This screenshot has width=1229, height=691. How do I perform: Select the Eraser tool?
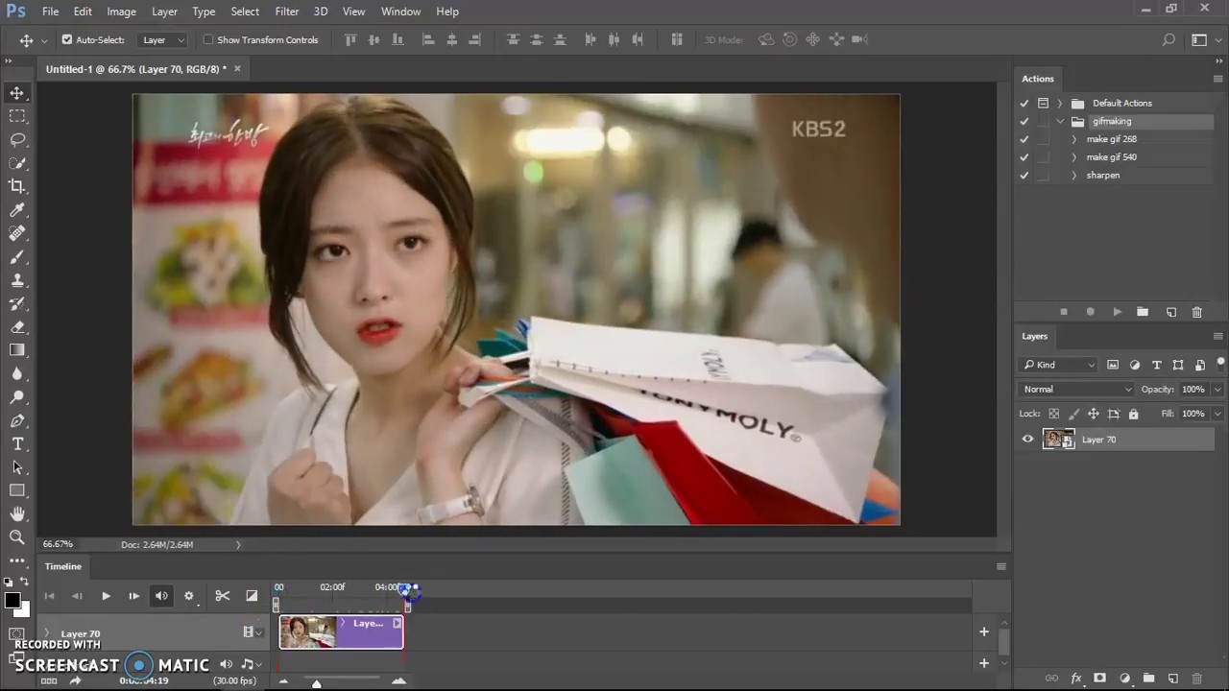pyautogui.click(x=17, y=327)
